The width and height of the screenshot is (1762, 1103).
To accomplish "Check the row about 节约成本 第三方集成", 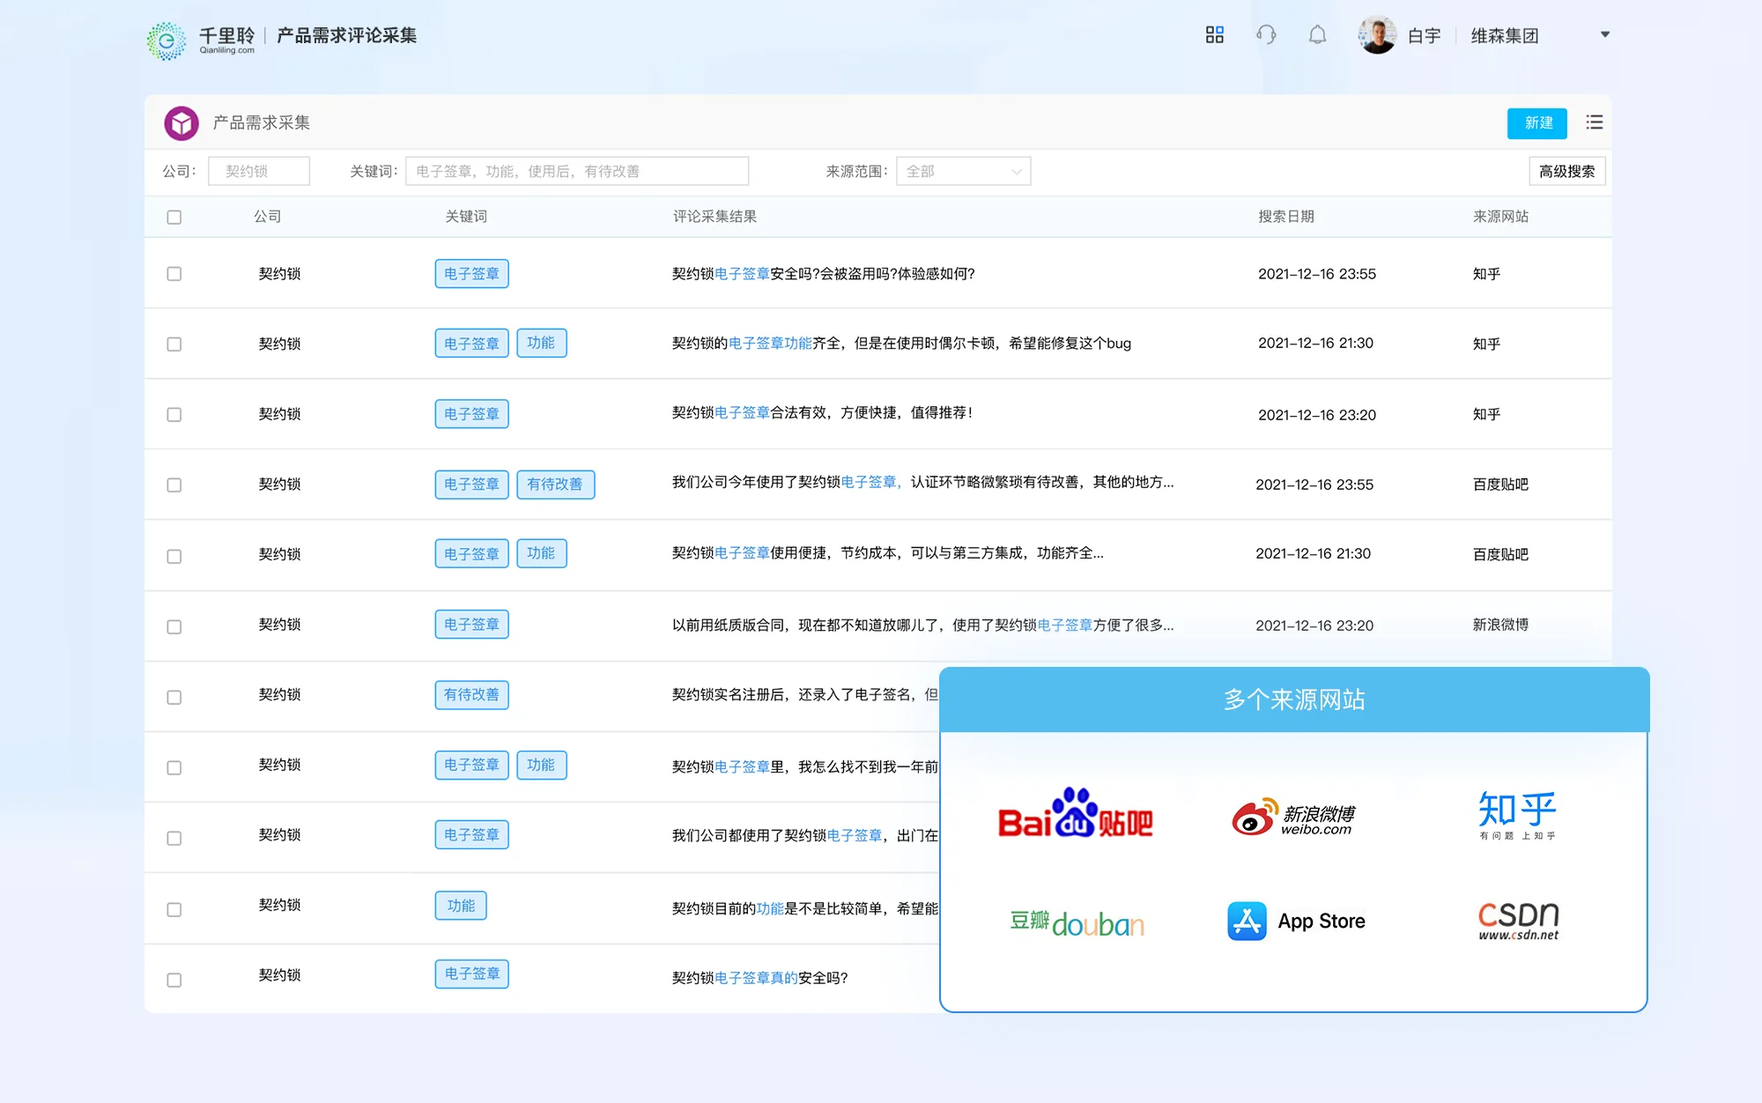I will pos(174,556).
